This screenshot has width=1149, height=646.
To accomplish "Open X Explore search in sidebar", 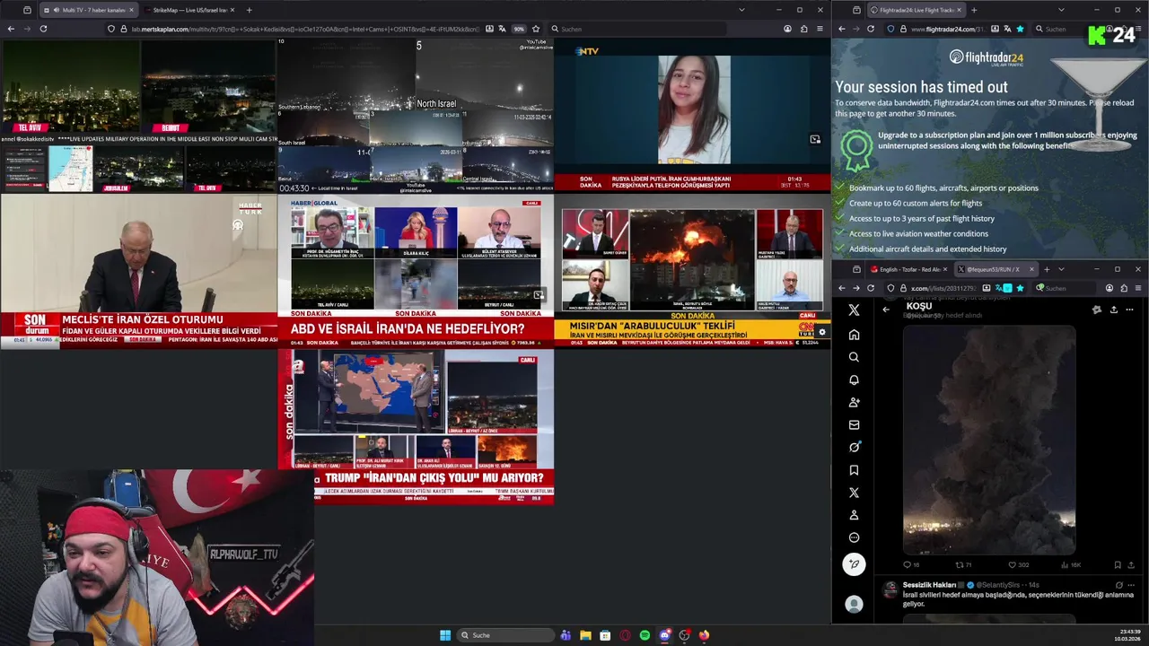I will 854,357.
